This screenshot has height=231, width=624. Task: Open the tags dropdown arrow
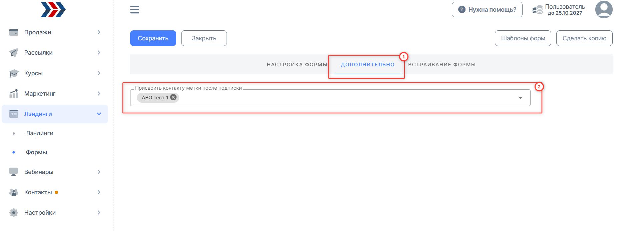(x=520, y=98)
